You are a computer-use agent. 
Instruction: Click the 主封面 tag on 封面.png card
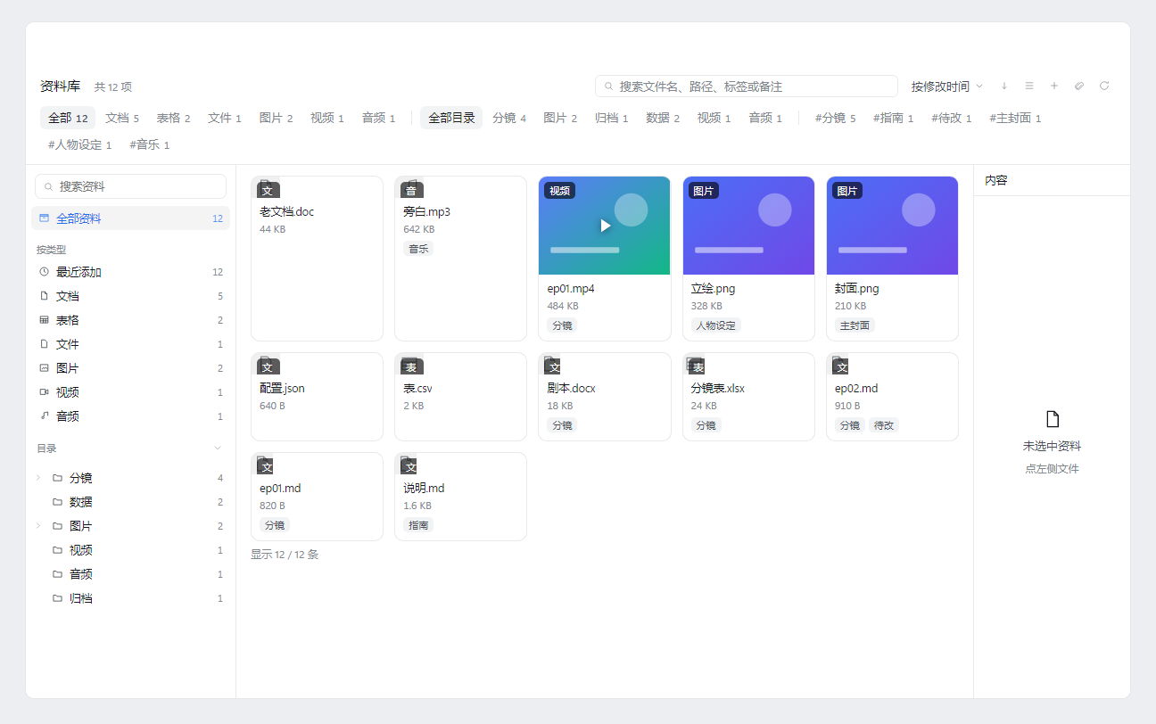pos(855,325)
